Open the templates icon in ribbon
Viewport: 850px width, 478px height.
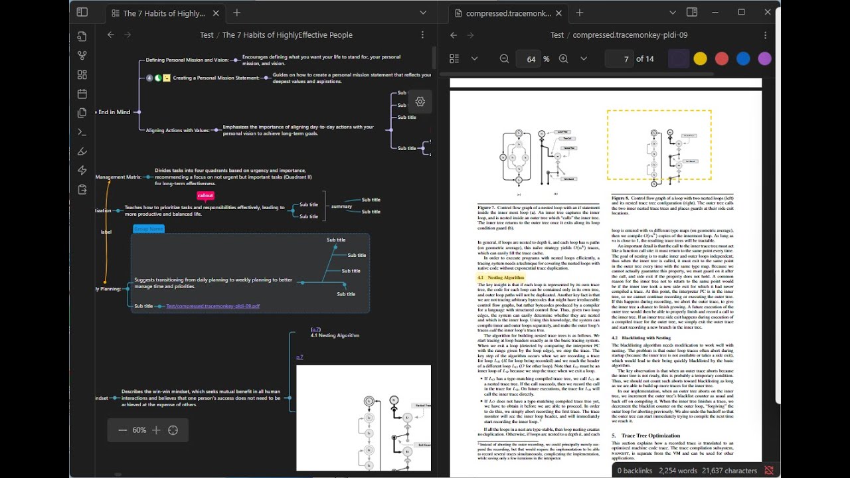click(82, 113)
